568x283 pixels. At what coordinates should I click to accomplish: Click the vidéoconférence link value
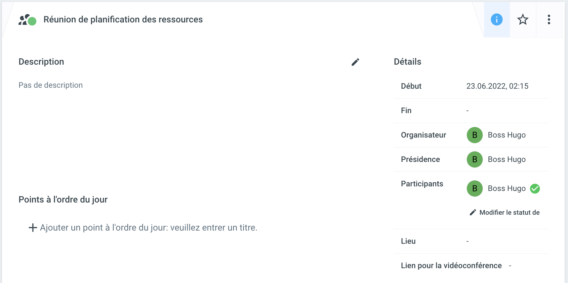pyautogui.click(x=510, y=266)
